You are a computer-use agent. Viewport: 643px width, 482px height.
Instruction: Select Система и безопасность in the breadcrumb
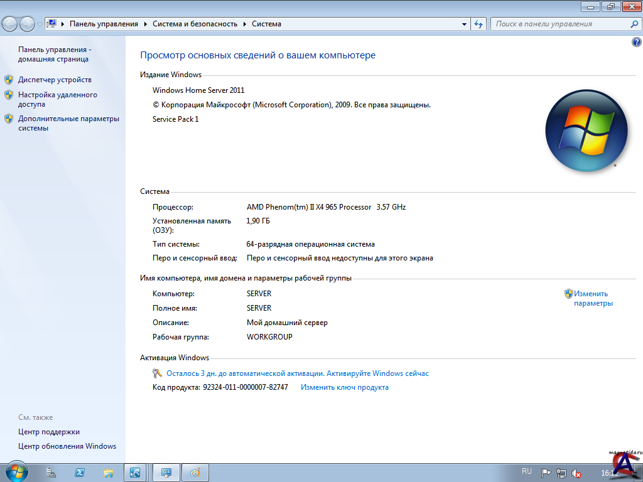(195, 24)
